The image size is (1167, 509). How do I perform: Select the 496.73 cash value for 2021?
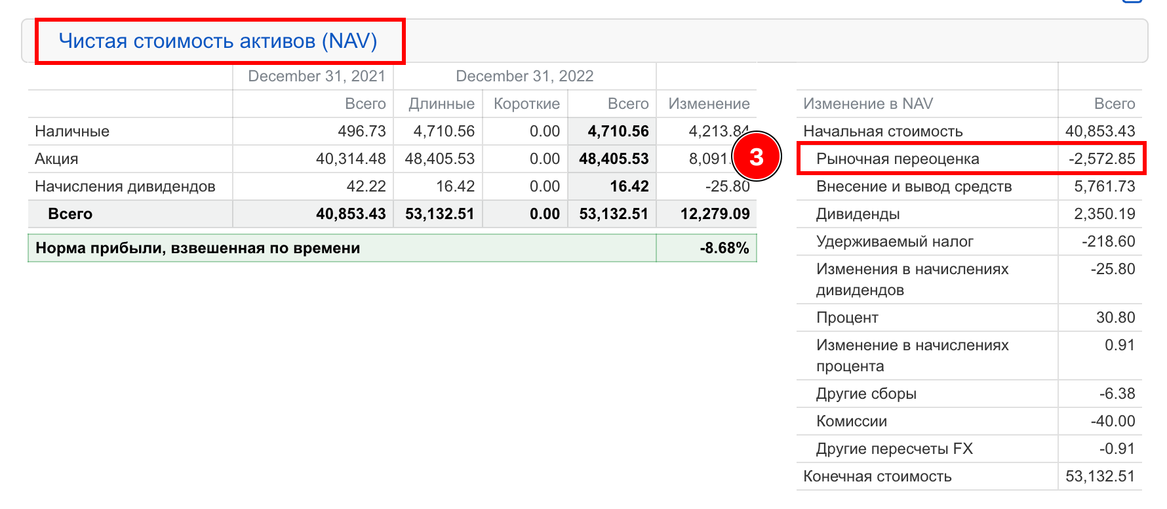pos(362,131)
